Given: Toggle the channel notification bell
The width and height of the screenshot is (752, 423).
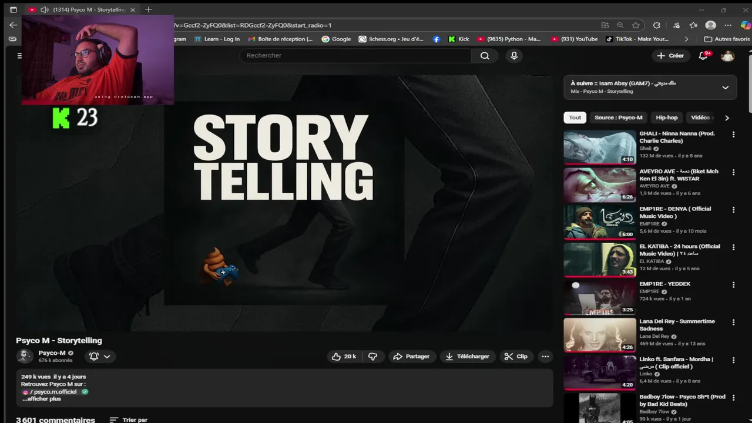Looking at the screenshot, I should click(x=100, y=356).
